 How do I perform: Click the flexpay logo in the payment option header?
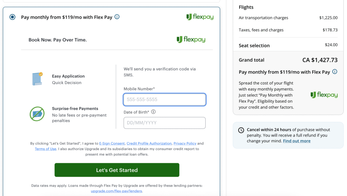[200, 17]
